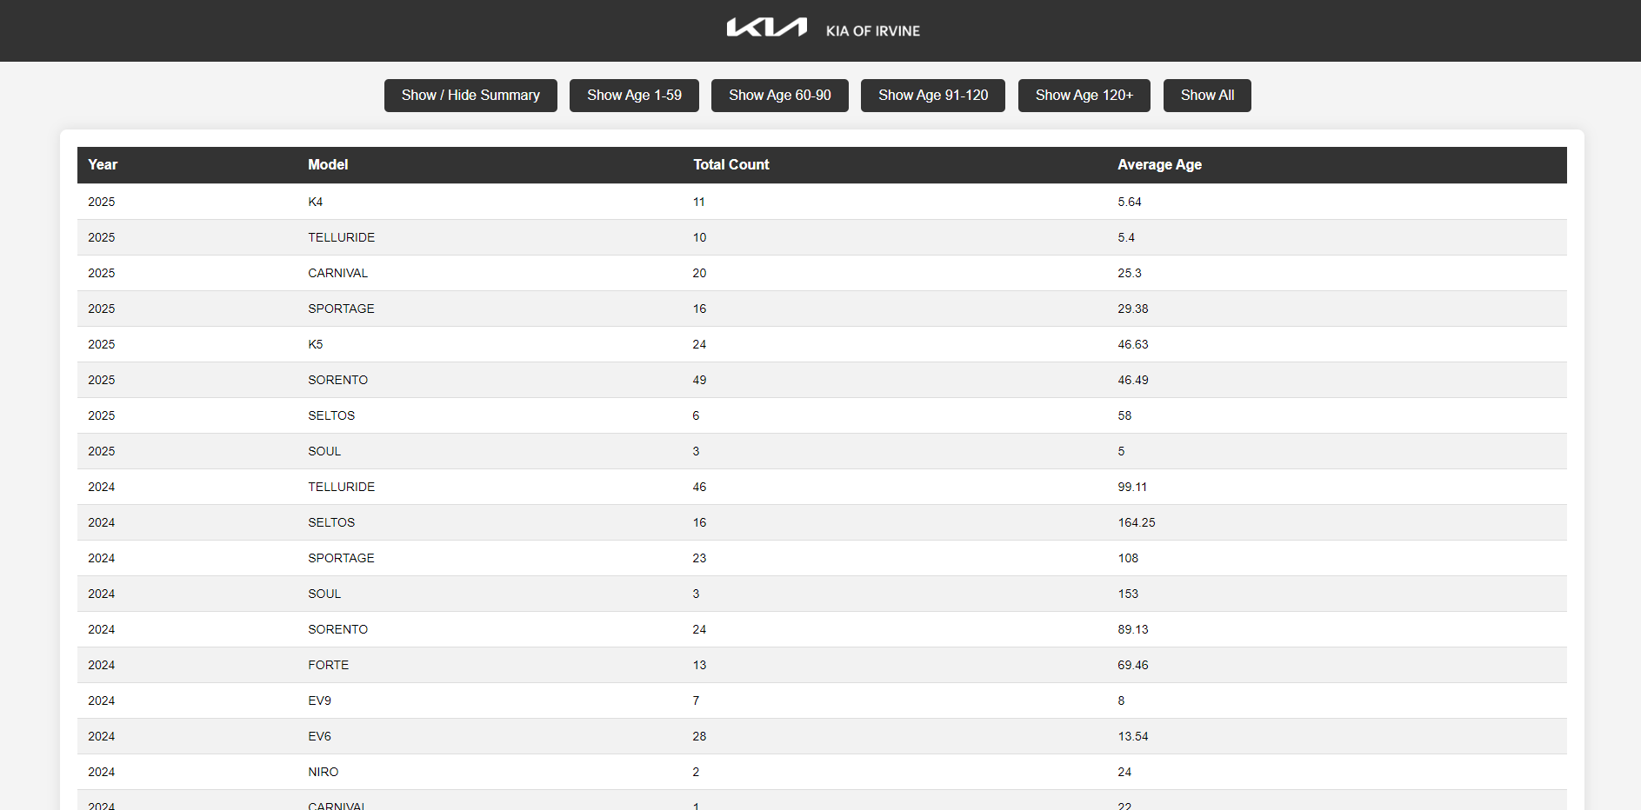
Task: Toggle the Show / Hide Summary button
Action: tap(470, 96)
